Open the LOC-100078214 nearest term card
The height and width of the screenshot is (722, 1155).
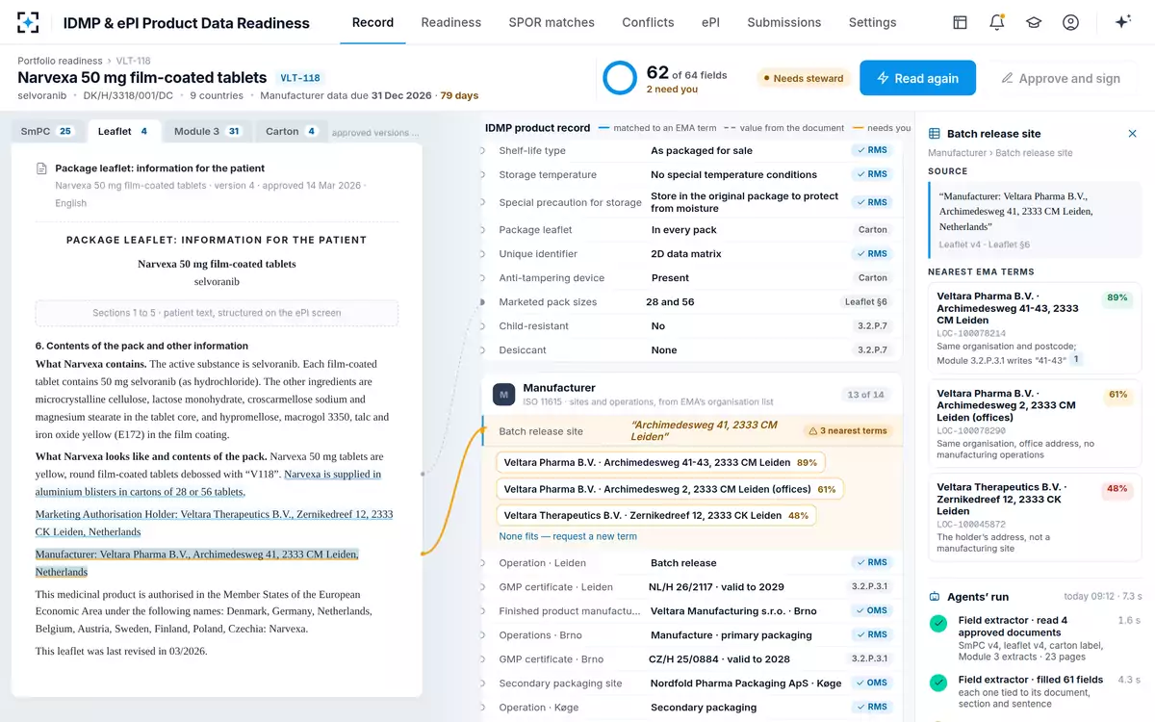point(1035,327)
